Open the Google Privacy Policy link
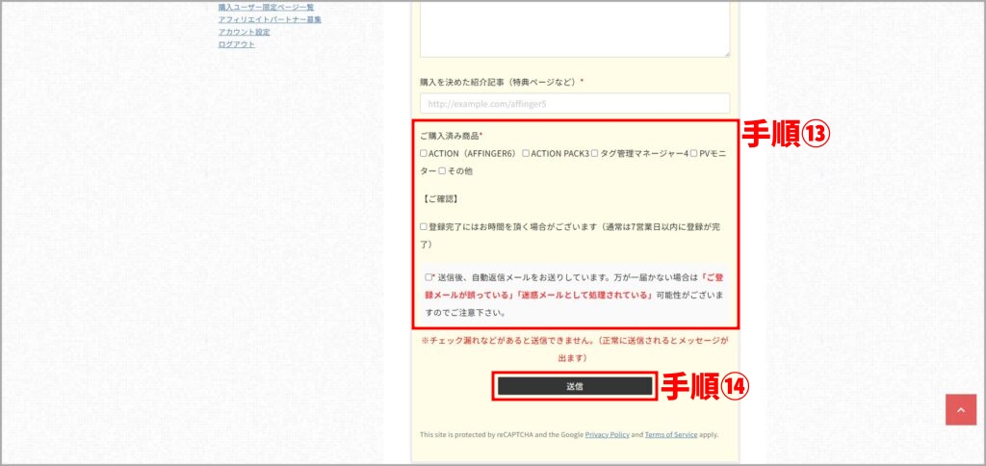 pyautogui.click(x=607, y=434)
